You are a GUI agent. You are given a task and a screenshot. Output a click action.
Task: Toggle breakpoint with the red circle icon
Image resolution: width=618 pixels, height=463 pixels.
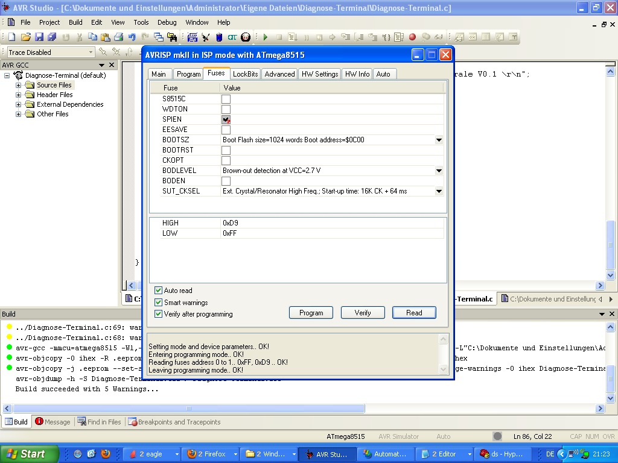click(412, 37)
